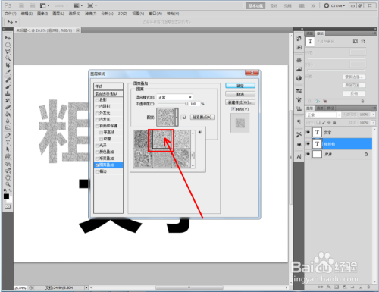Viewport: 379px width, 292px height.
Task: Open the layer fill dropdown arrow
Action: 373,123
